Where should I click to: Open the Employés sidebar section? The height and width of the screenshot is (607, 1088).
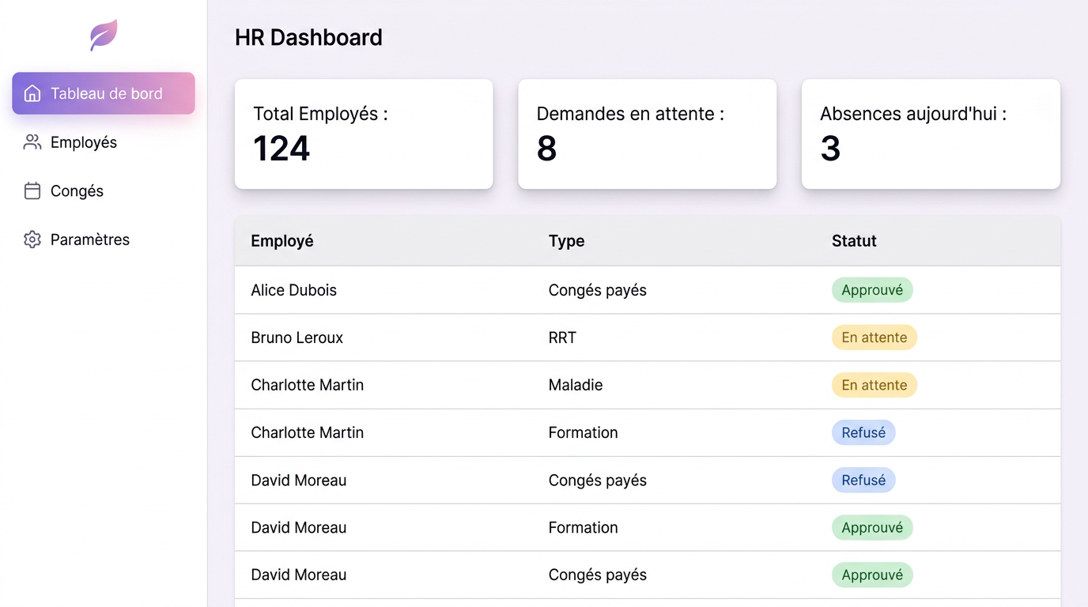coord(104,142)
